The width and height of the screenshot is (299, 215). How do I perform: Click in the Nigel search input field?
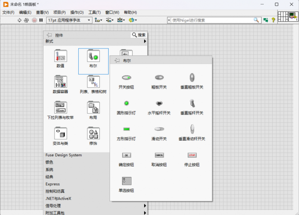(212, 20)
